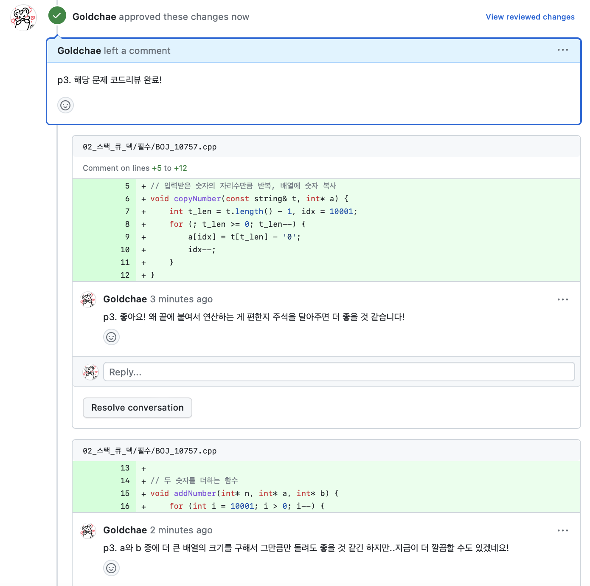This screenshot has height=586, width=590.
Task: Click Goldchae name in approved header
Action: click(94, 17)
